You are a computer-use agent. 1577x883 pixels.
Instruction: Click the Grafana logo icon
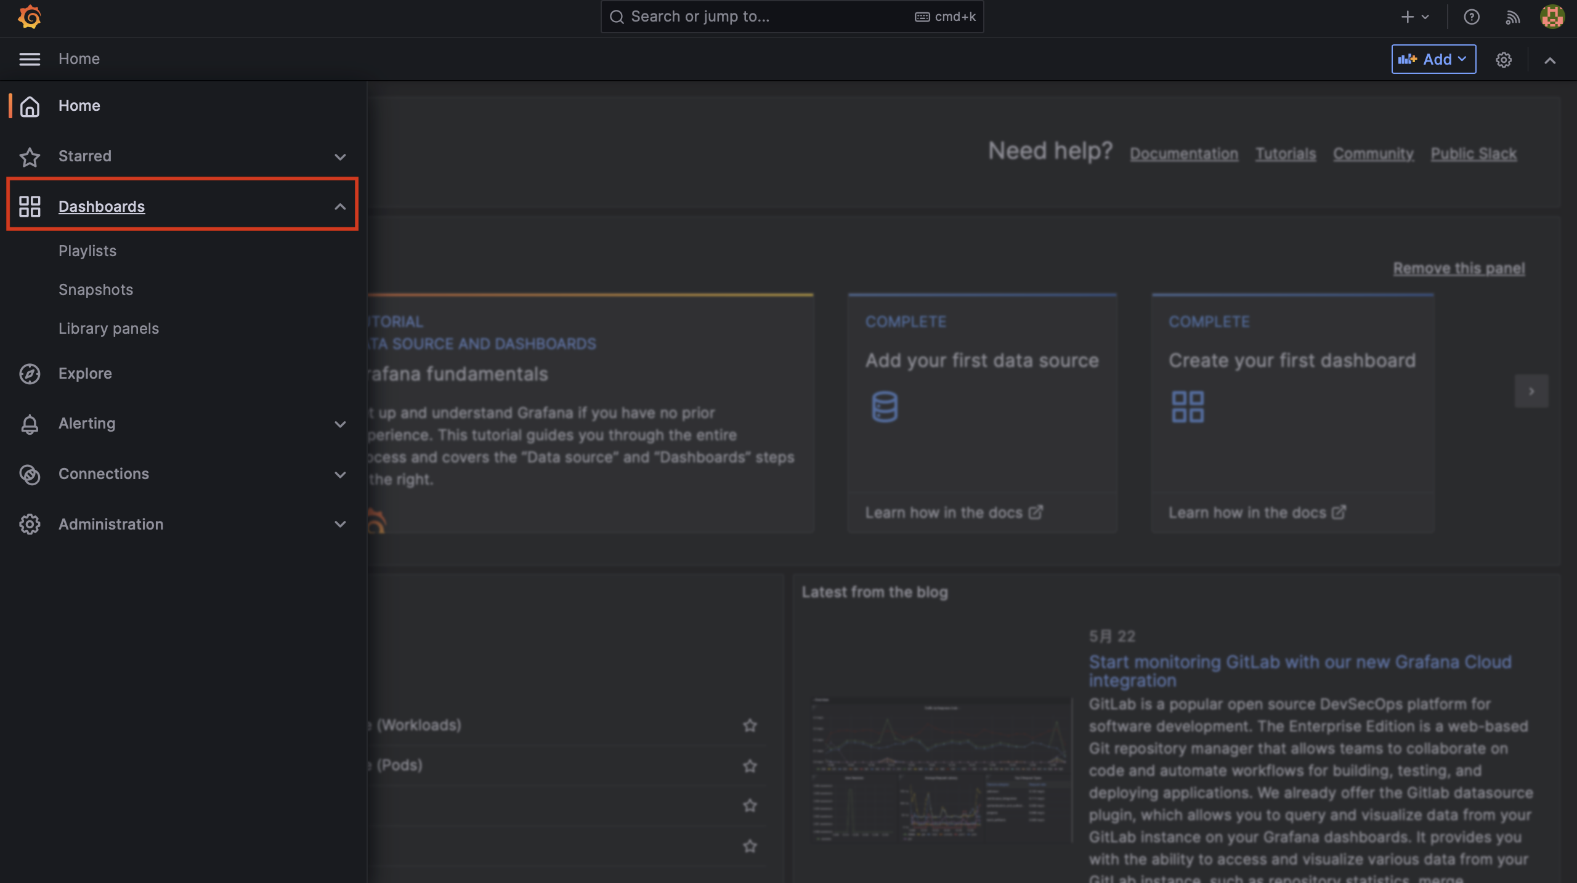tap(30, 17)
